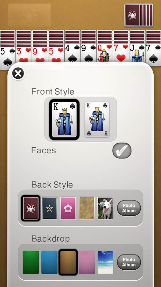Choose the classic King of clubs front style
161x287 pixels.
tap(97, 120)
